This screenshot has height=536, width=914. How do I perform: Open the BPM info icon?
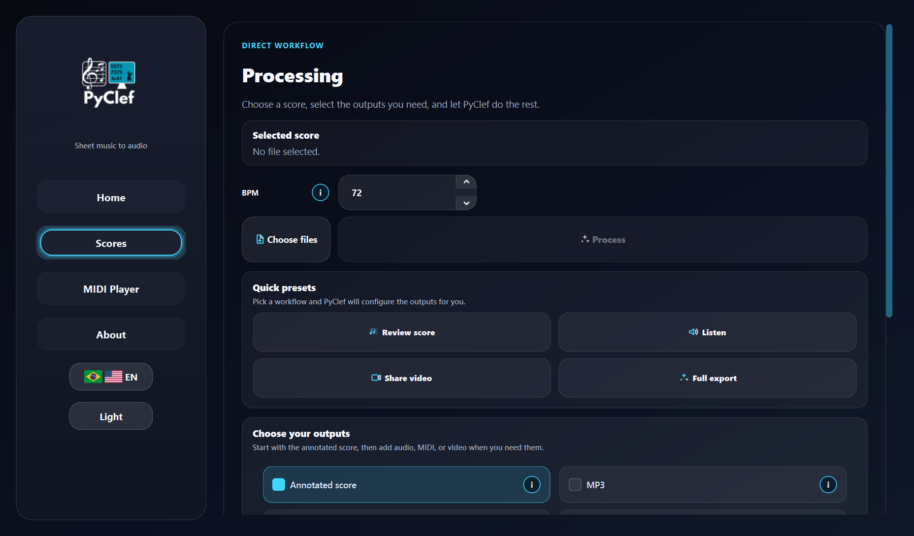point(320,193)
